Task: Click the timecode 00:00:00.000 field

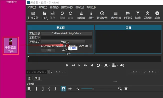Action: (37, 72)
